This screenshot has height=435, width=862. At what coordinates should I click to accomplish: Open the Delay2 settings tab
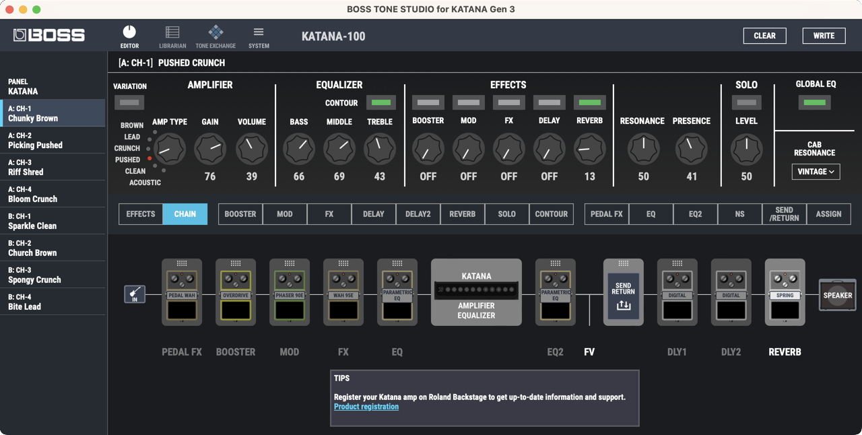pyautogui.click(x=418, y=214)
